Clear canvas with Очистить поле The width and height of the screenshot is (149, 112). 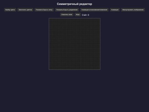[x=67, y=15]
